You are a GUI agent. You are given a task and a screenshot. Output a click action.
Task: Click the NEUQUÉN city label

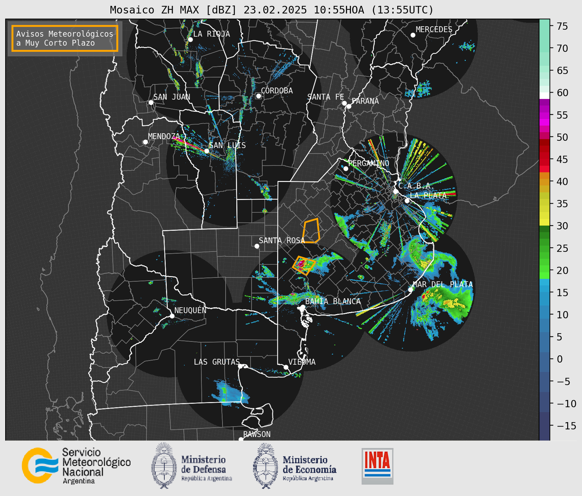[190, 310]
